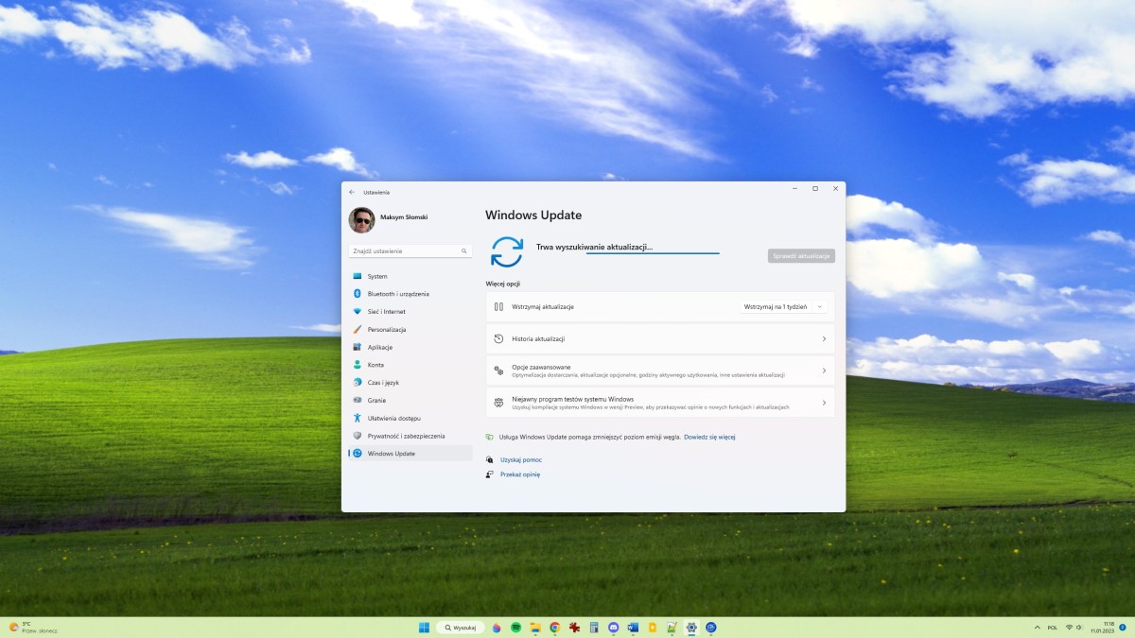Click the pause icon beside Wstrzymaj aktualizacje
The image size is (1135, 638).
coord(498,307)
